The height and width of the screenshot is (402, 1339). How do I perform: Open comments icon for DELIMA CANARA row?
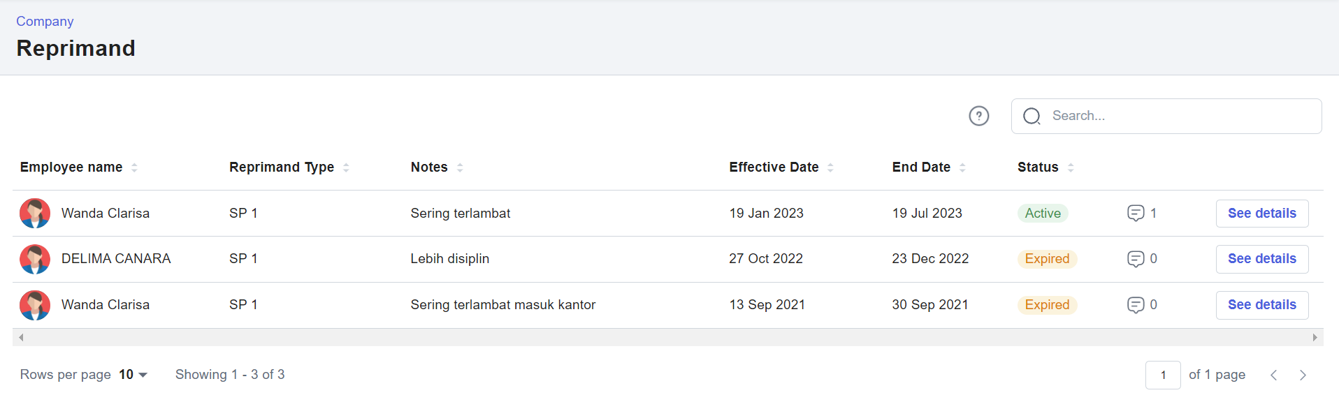(1136, 259)
